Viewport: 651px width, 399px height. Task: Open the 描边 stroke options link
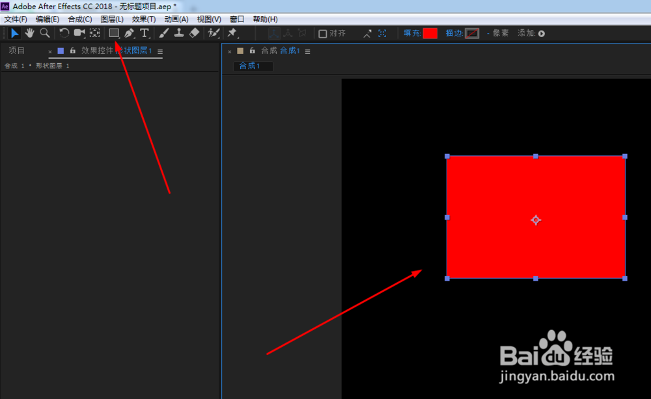(x=454, y=33)
